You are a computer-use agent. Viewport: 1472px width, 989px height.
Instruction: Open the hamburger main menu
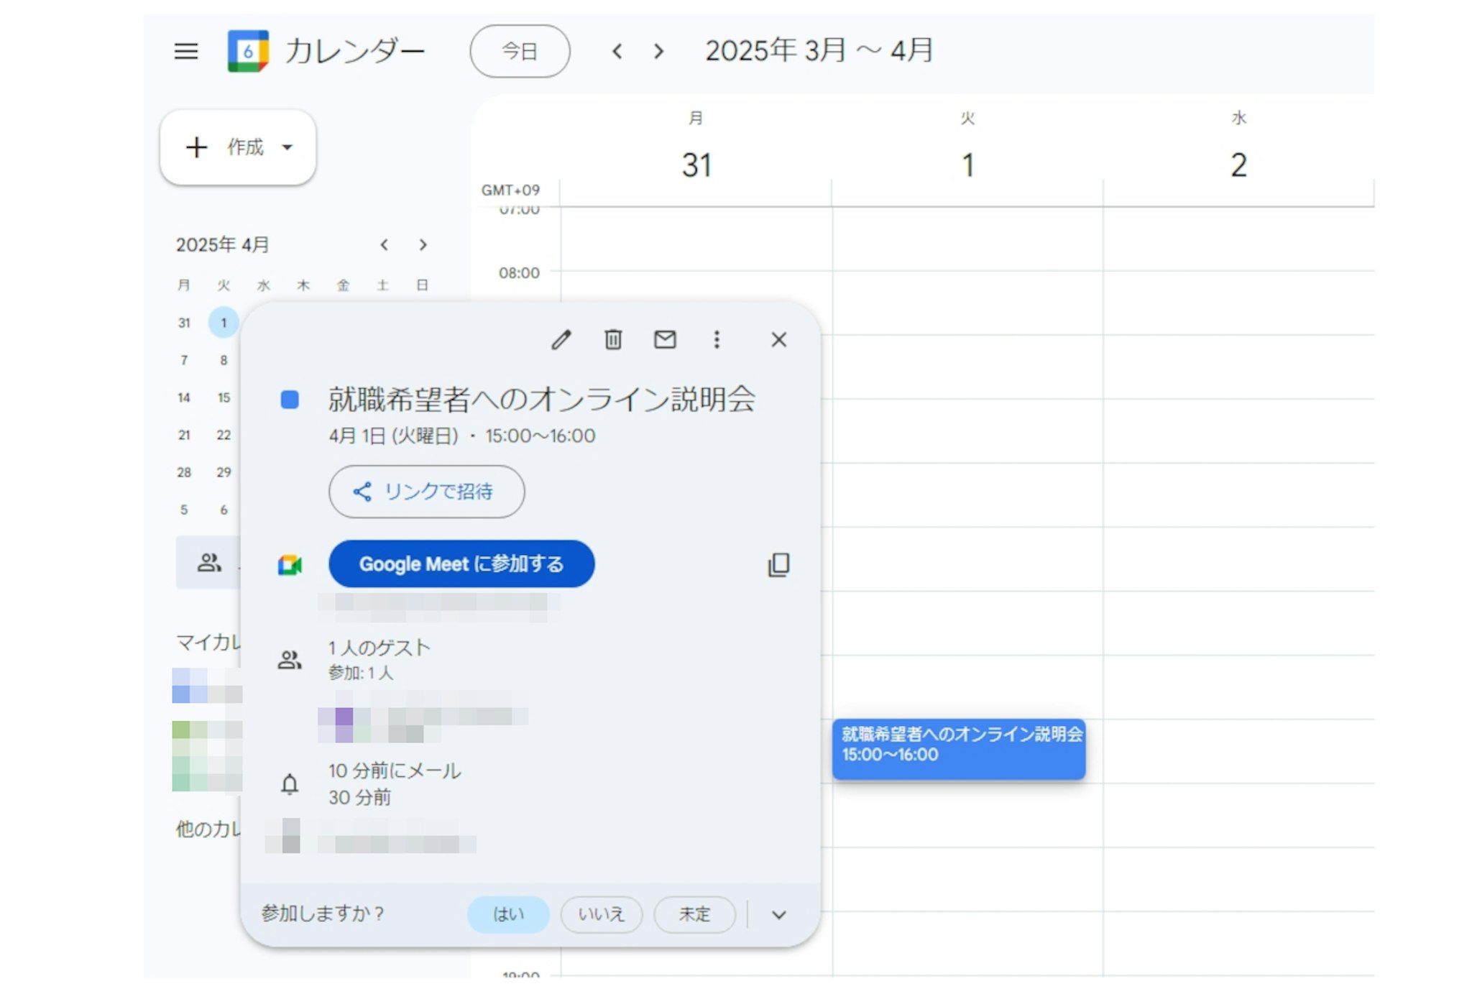click(186, 51)
